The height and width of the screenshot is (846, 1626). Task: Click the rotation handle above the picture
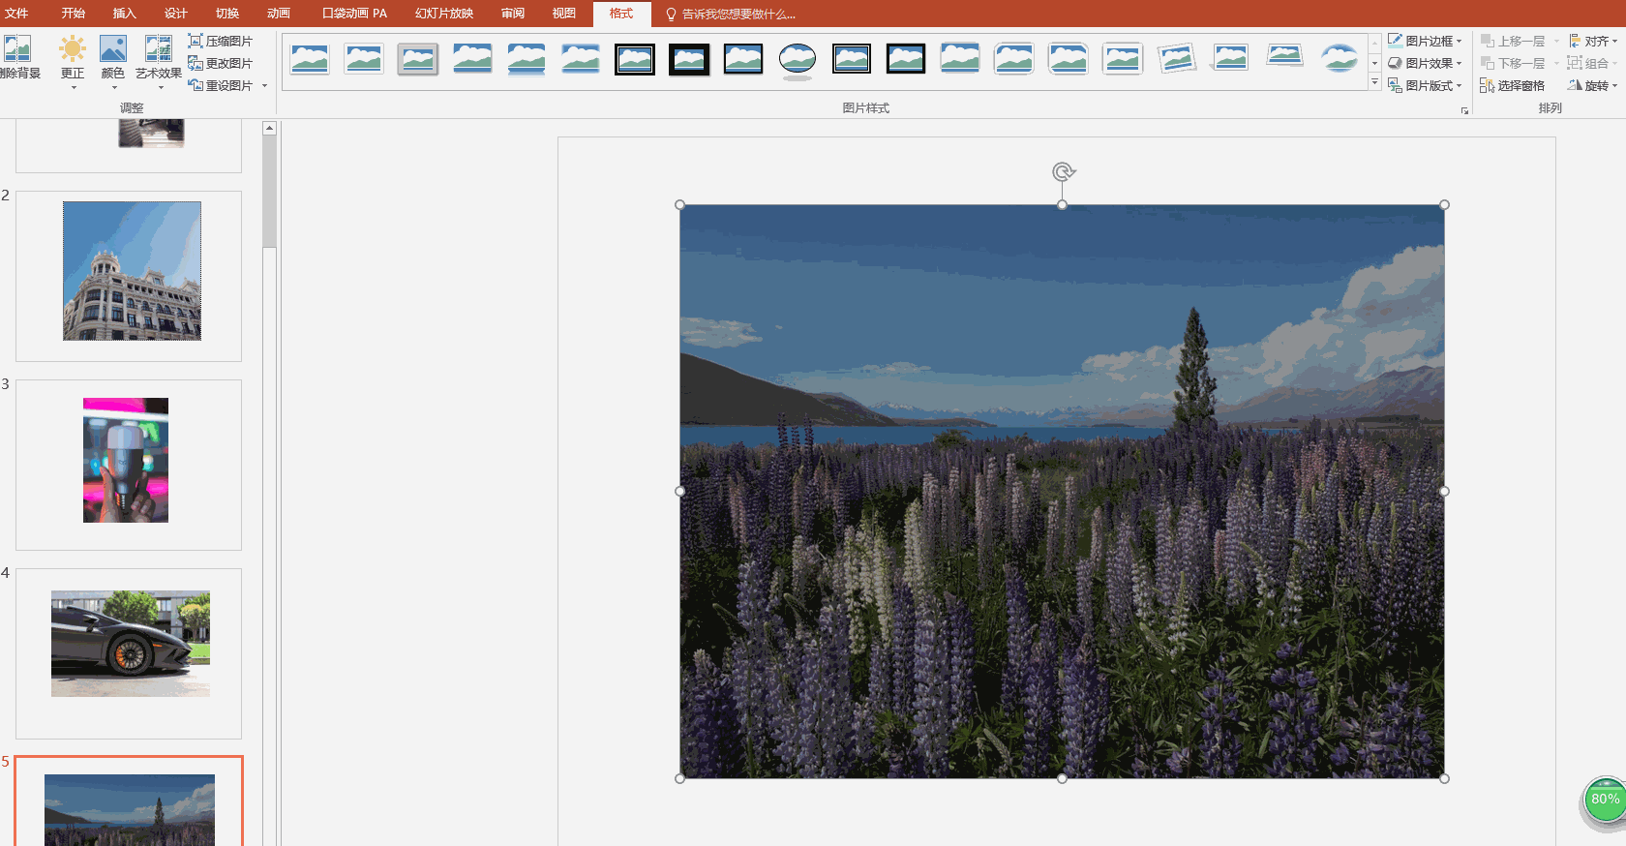[x=1063, y=172]
